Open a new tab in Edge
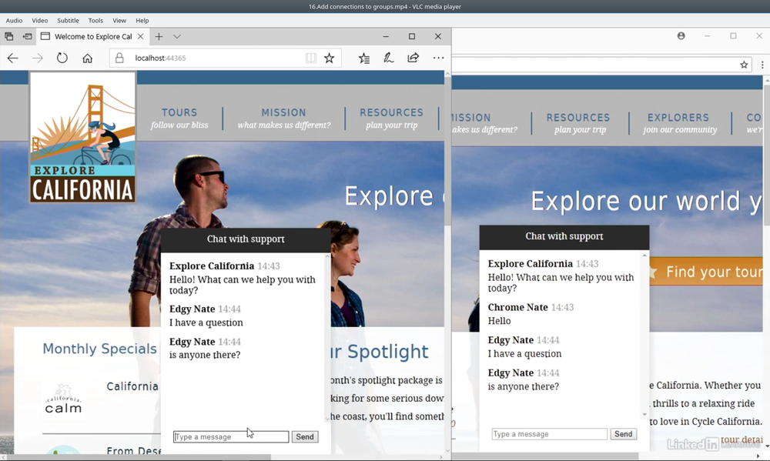The image size is (770, 461). 159,36
